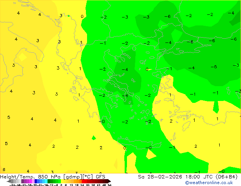
Task: Click the '[gdmp]' unit label
Action: click(x=73, y=177)
